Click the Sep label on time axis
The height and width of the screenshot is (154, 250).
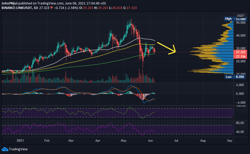pos(229,141)
